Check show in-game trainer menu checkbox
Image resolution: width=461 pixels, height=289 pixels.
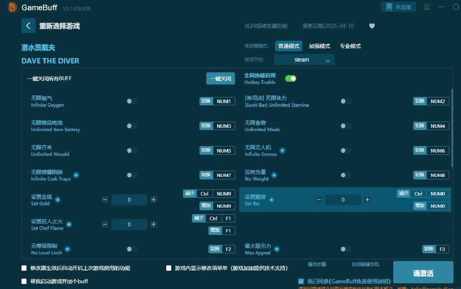[169, 268]
